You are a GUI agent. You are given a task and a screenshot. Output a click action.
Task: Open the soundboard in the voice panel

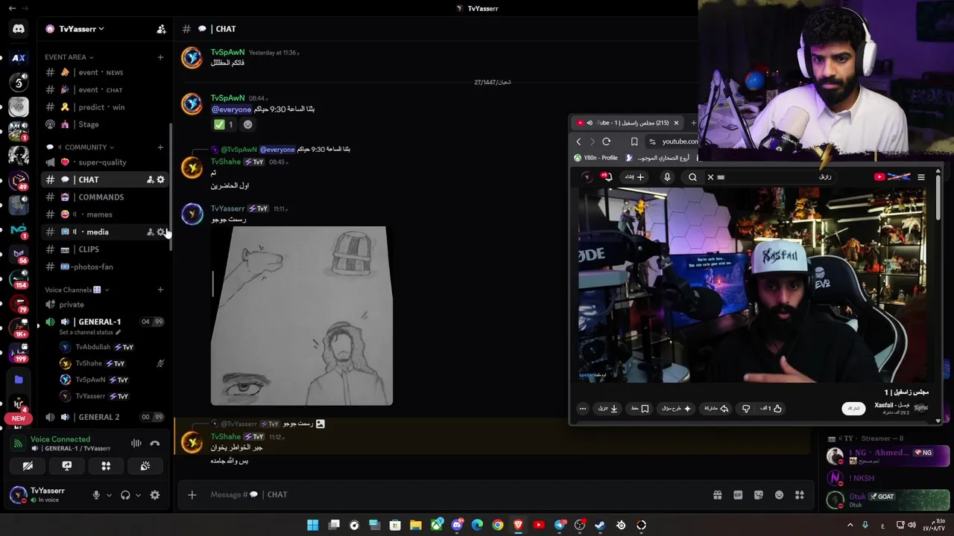(x=145, y=466)
